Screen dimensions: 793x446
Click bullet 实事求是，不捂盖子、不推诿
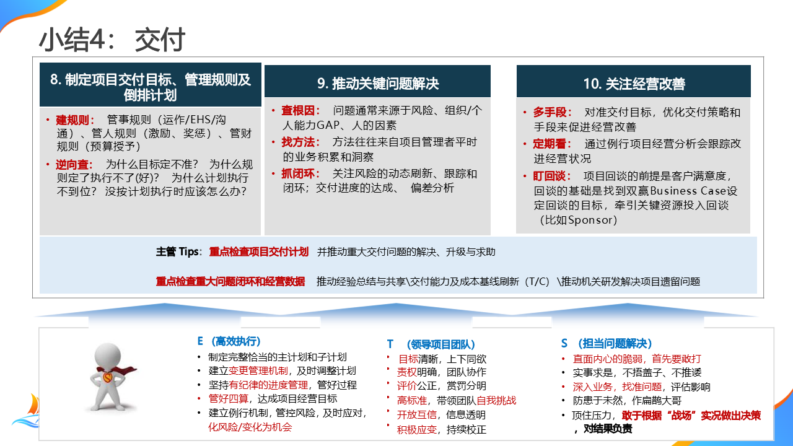point(637,373)
